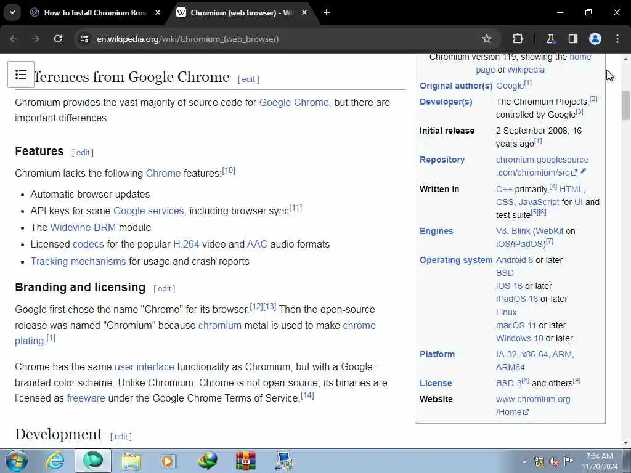Open the Linux link in infobox
The image size is (631, 473).
coord(507,312)
